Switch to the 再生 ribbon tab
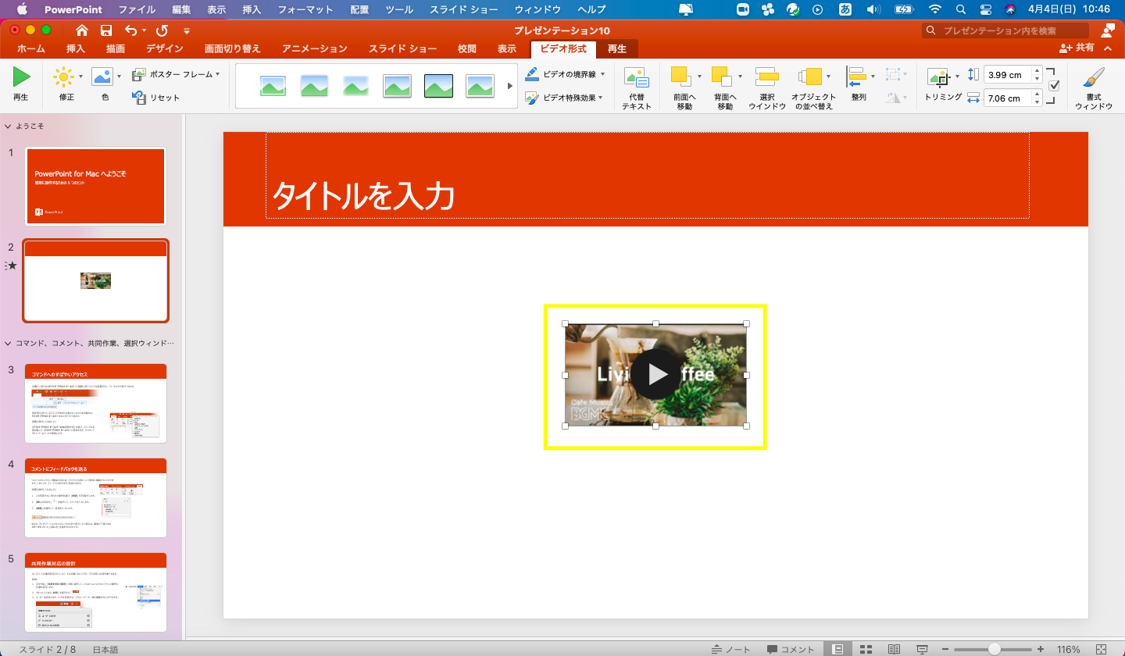1125x656 pixels. tap(617, 48)
